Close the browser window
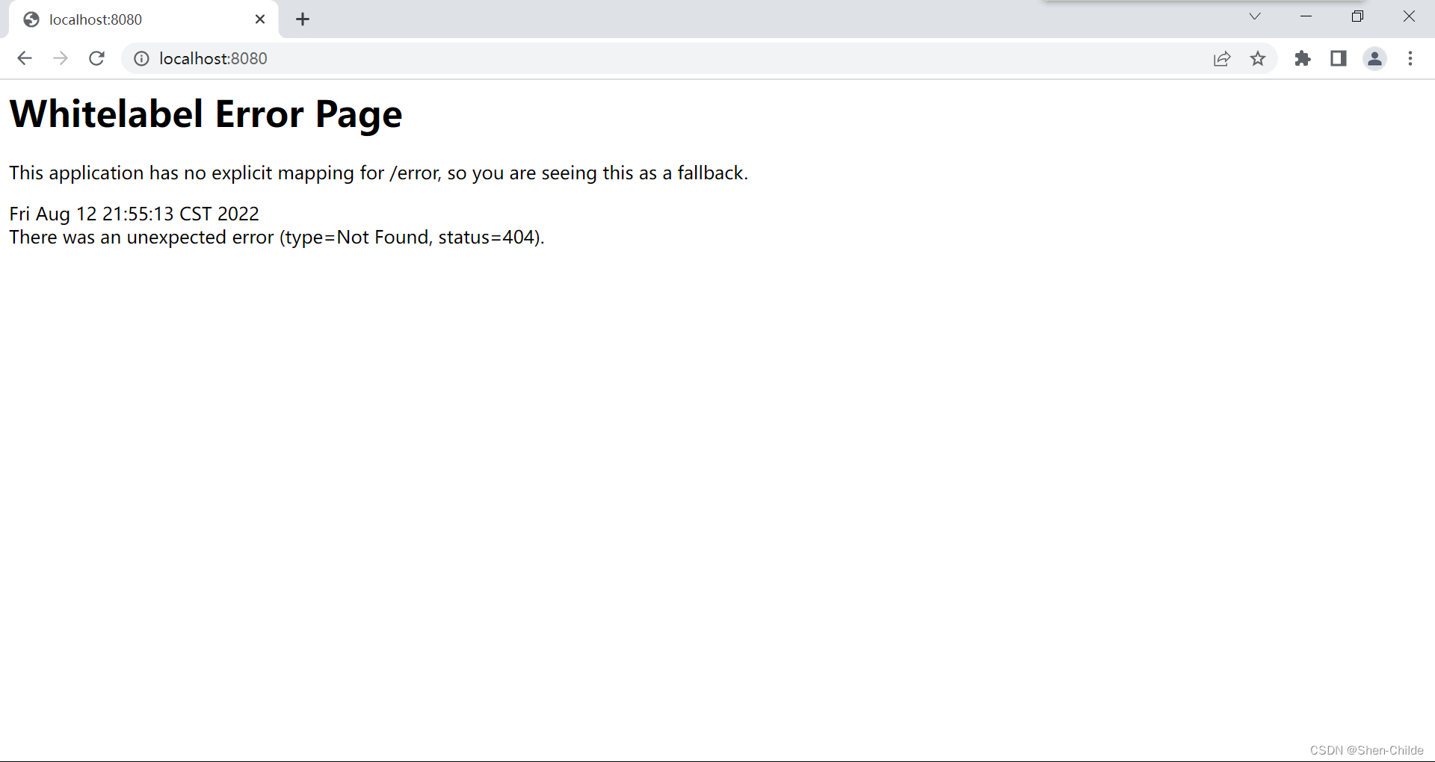Screen dimensions: 1435x762 tap(1409, 16)
